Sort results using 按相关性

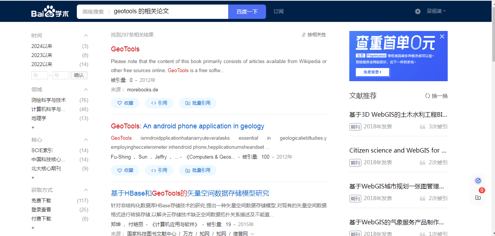coord(314,35)
